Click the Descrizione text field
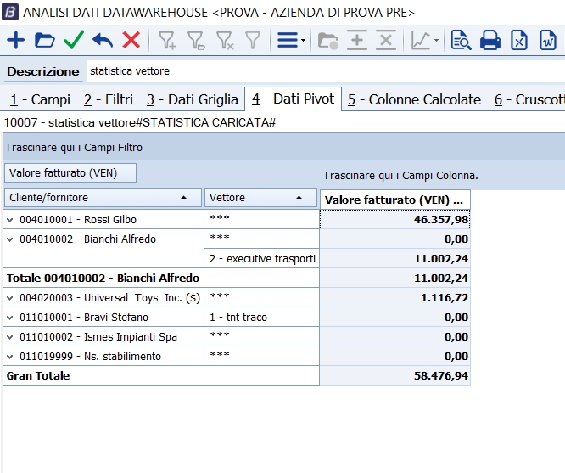 322,71
